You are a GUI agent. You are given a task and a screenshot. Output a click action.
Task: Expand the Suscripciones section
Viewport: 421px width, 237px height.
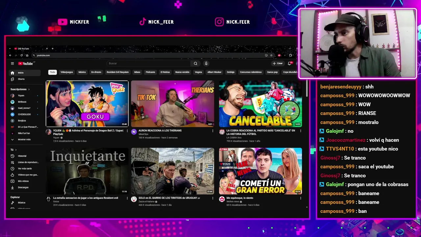[20, 89]
